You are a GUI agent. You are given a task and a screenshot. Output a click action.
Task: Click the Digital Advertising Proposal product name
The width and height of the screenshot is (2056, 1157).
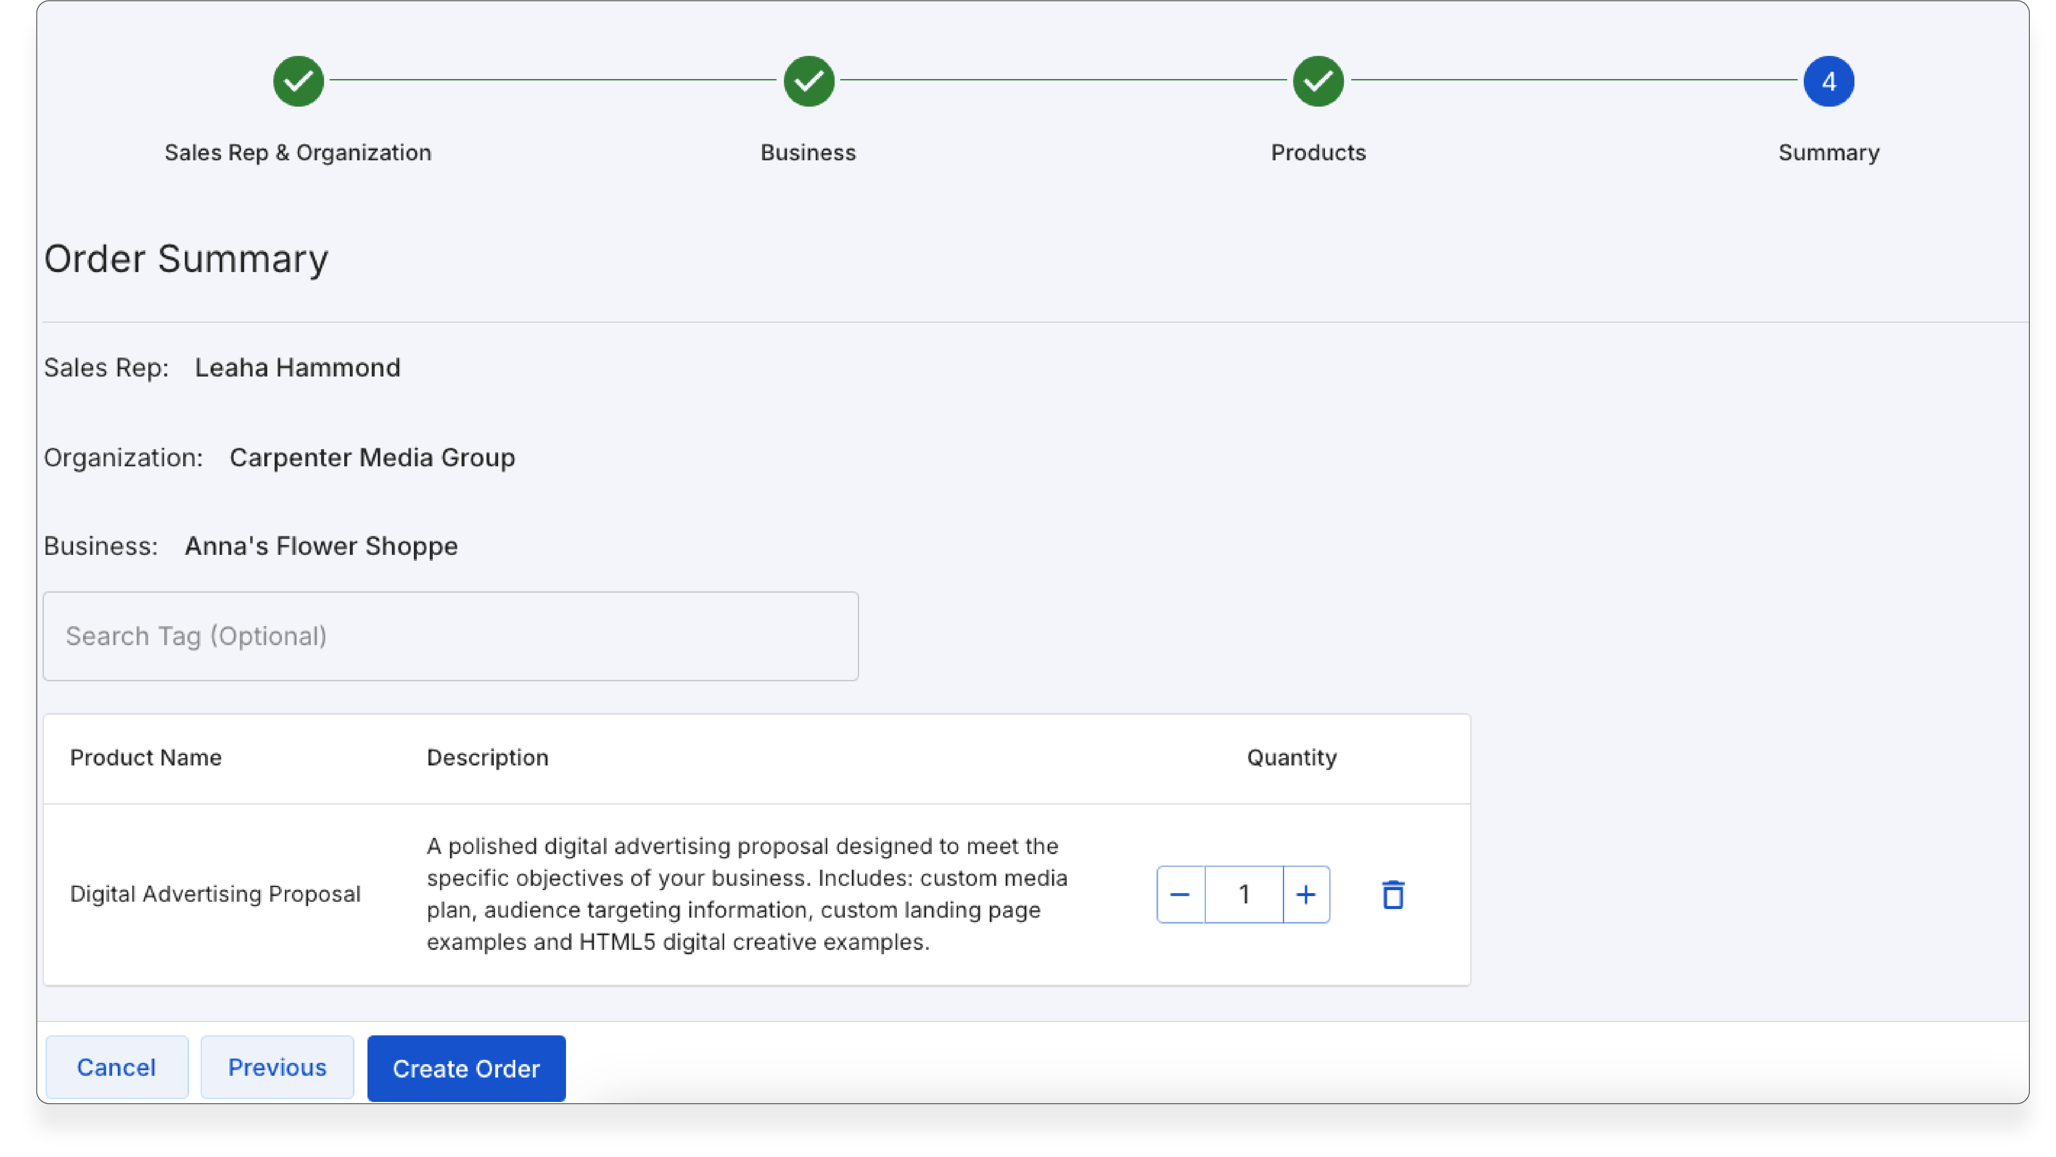pos(215,894)
